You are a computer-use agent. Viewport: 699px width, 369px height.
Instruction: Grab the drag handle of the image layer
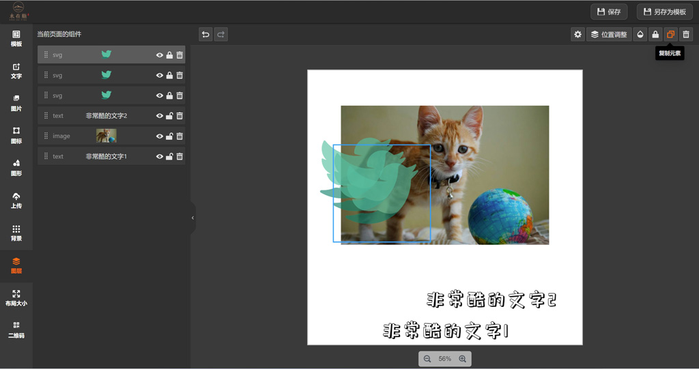point(46,136)
